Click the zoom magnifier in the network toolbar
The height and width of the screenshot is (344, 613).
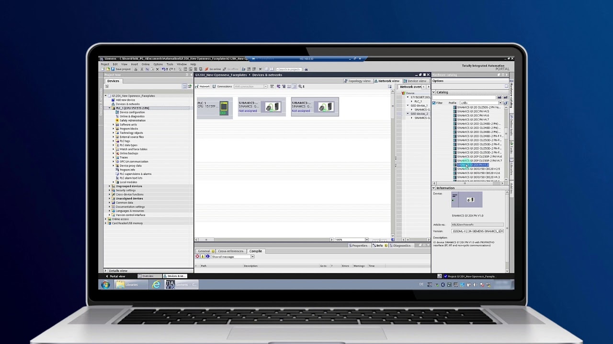[x=300, y=86]
